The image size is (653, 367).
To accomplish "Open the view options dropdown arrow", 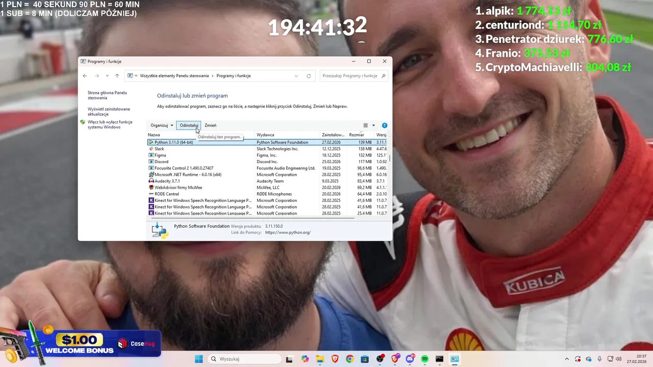I will click(373, 125).
